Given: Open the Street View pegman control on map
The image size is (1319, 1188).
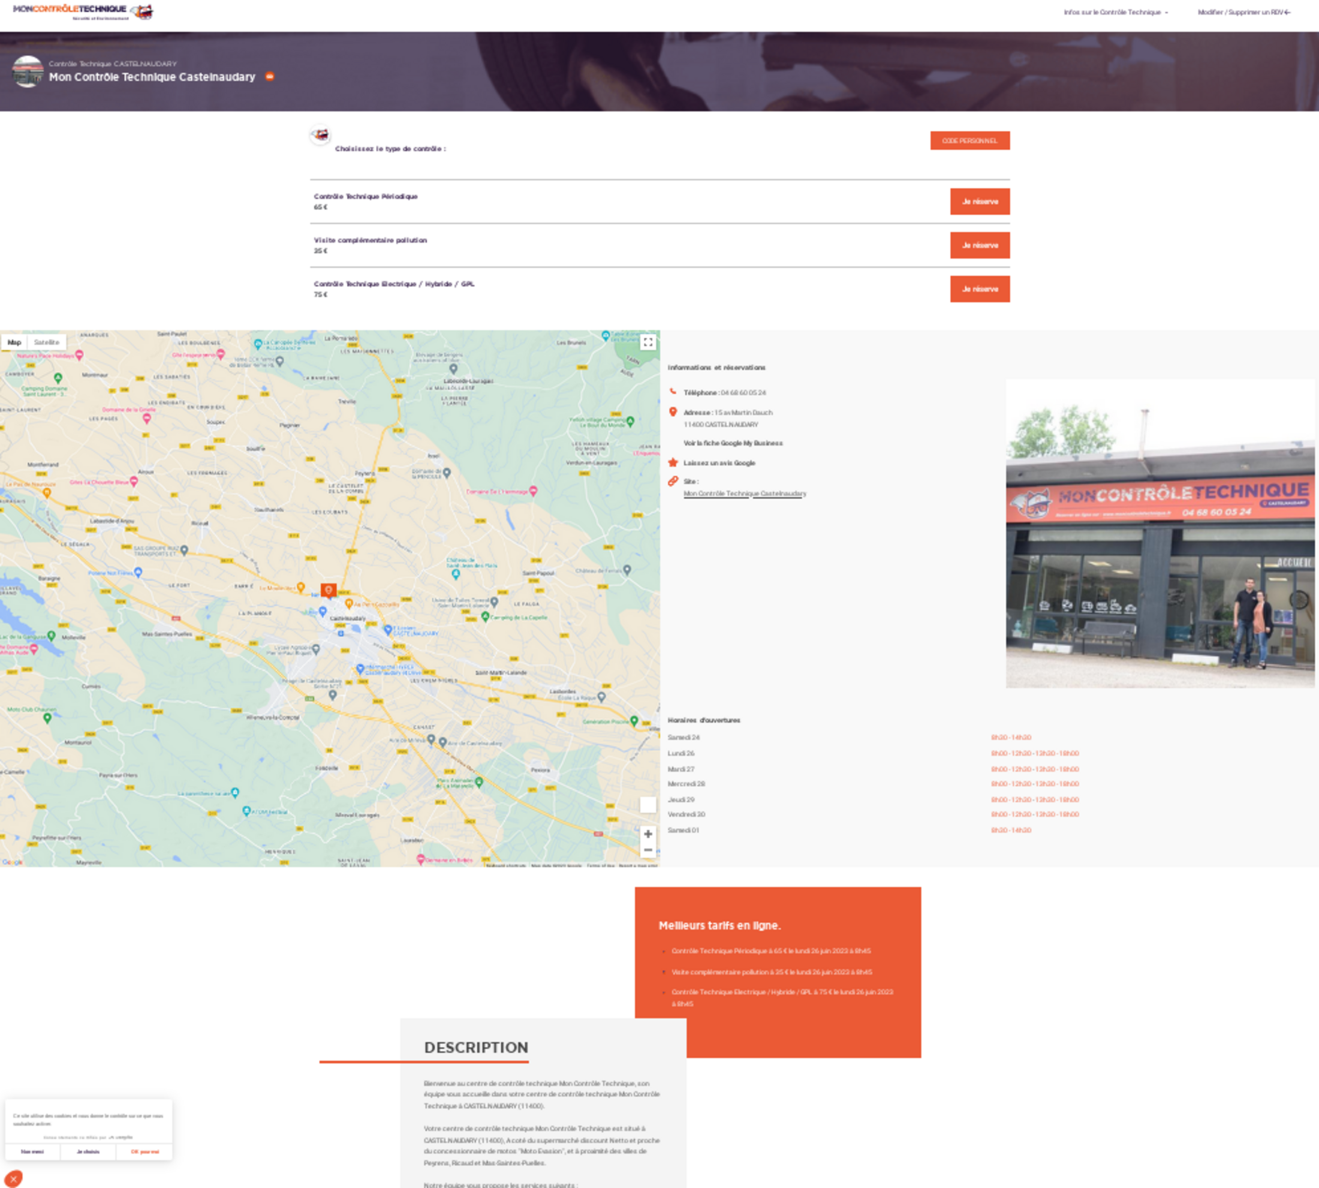Looking at the screenshot, I should coord(648,805).
